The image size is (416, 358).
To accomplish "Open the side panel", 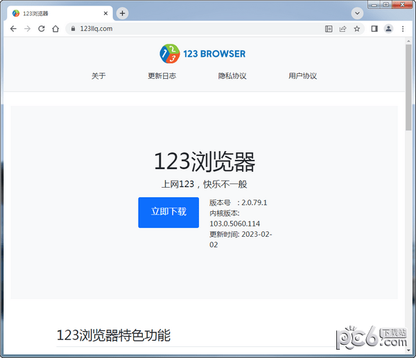I will pyautogui.click(x=374, y=28).
